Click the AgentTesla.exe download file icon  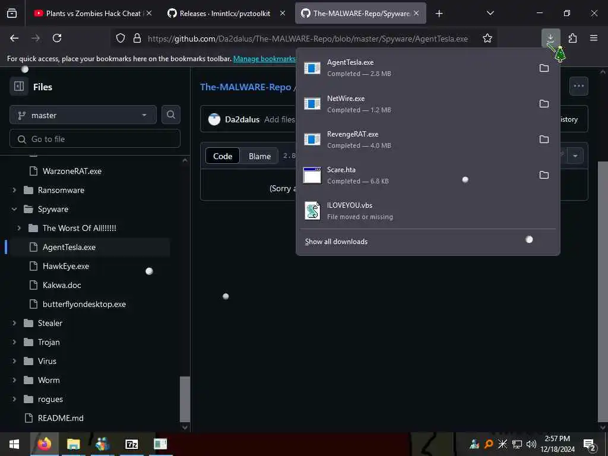tap(312, 68)
